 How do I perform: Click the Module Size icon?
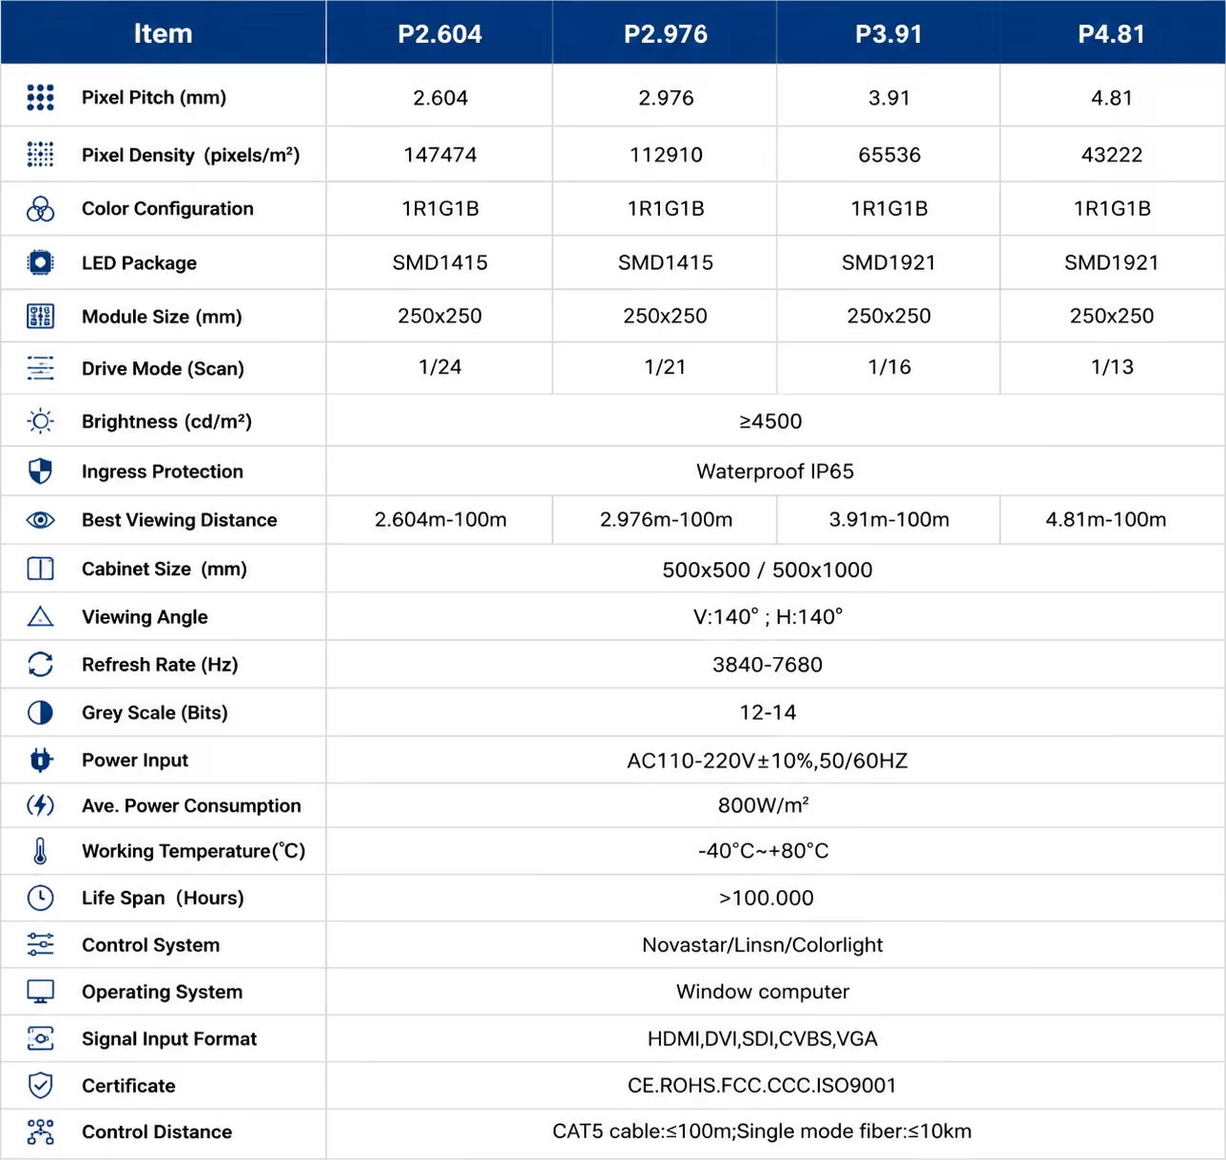(40, 316)
